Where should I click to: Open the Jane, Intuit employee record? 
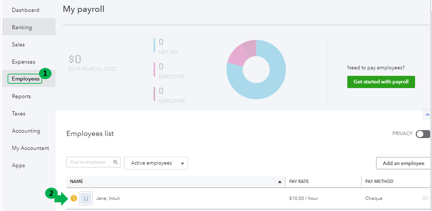pos(108,198)
